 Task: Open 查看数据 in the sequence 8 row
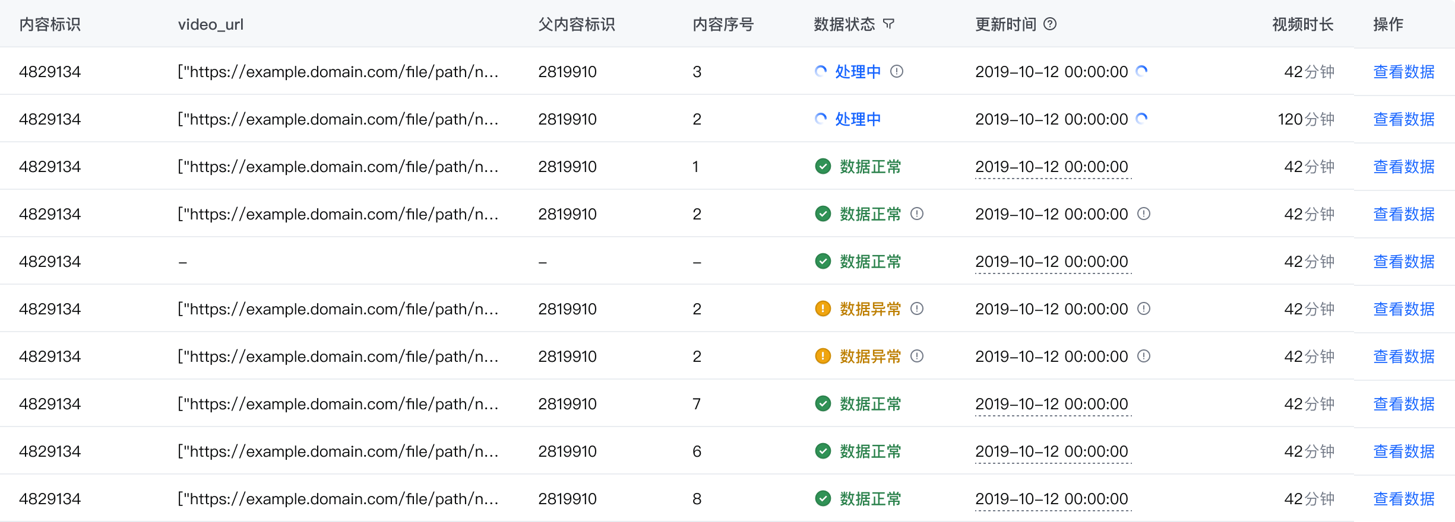[x=1403, y=499]
